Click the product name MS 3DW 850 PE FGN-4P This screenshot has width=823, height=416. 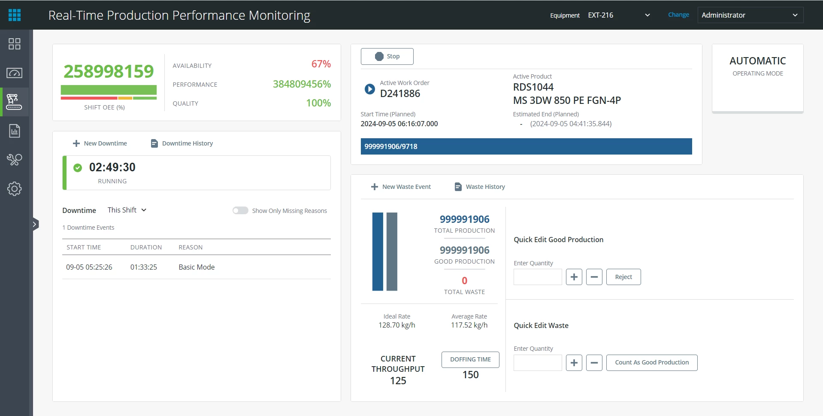click(567, 100)
